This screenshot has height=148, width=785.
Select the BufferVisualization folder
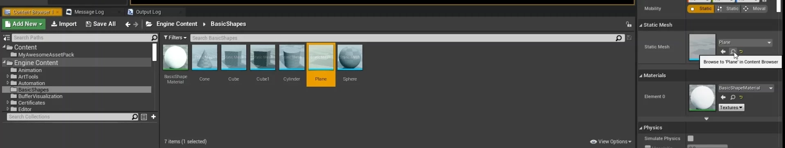tap(40, 96)
